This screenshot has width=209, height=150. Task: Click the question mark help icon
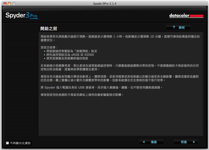point(174,28)
